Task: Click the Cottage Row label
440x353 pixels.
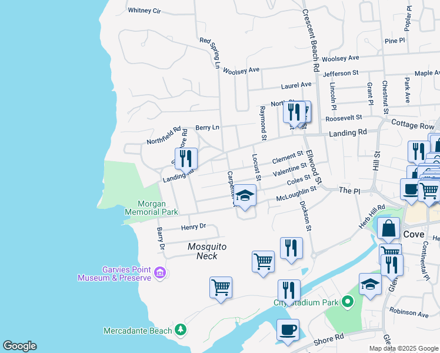Action: click(412, 124)
